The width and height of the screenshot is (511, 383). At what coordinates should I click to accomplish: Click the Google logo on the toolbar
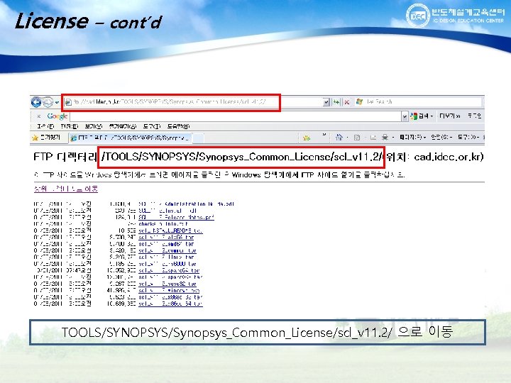(57, 116)
